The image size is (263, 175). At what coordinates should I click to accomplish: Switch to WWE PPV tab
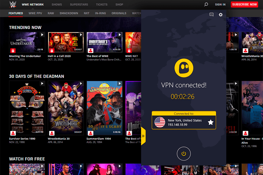(35, 13)
